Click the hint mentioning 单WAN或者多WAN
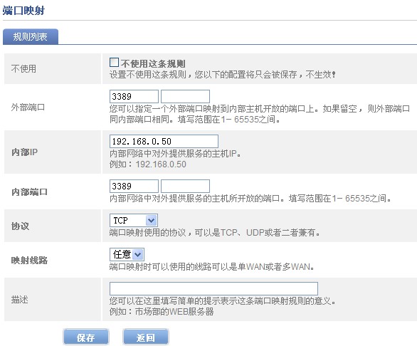 [212, 267]
